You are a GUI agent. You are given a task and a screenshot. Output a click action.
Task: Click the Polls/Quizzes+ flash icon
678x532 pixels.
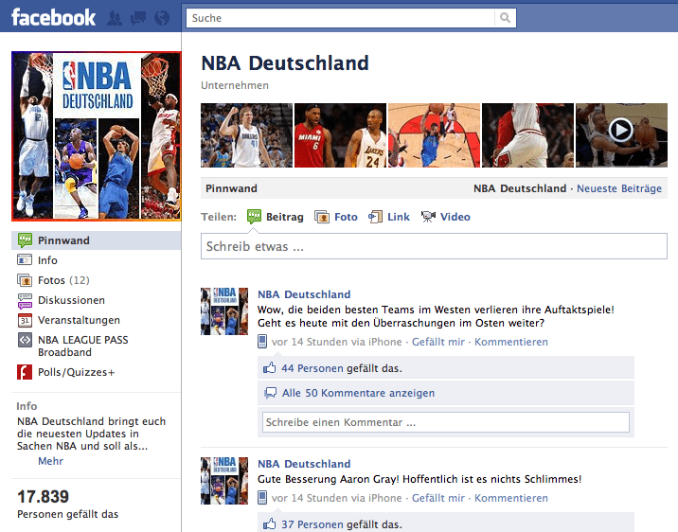[25, 372]
